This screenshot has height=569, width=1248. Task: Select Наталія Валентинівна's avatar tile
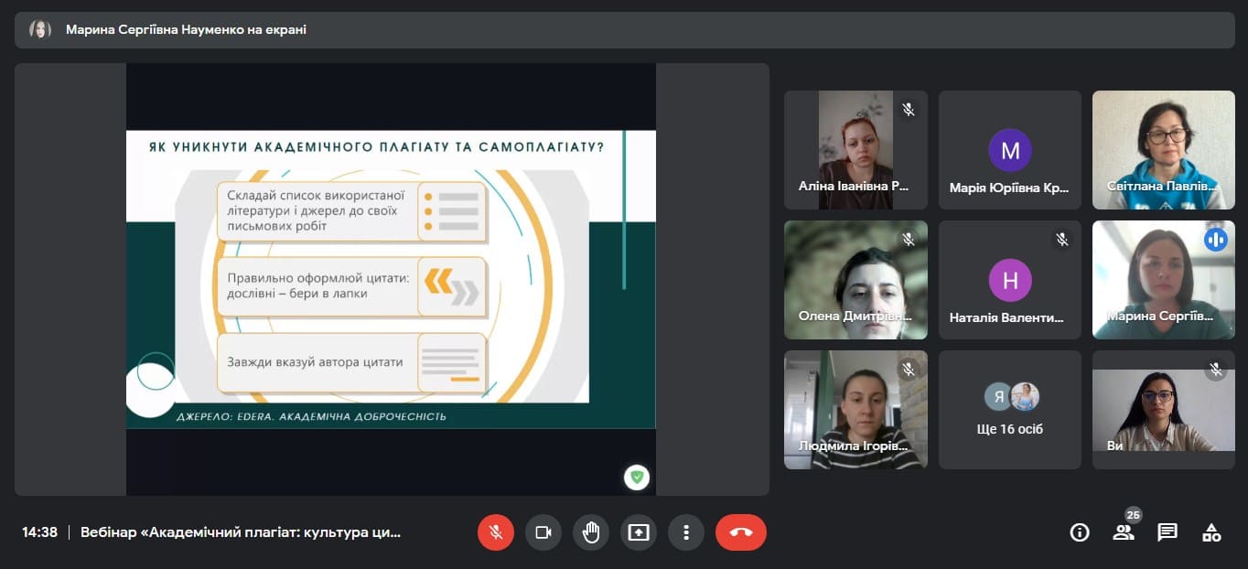pyautogui.click(x=1010, y=280)
